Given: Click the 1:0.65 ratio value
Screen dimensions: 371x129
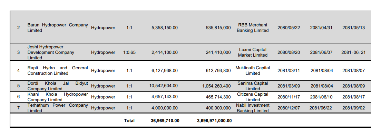Looking at the screenshot, I should coord(129,52).
